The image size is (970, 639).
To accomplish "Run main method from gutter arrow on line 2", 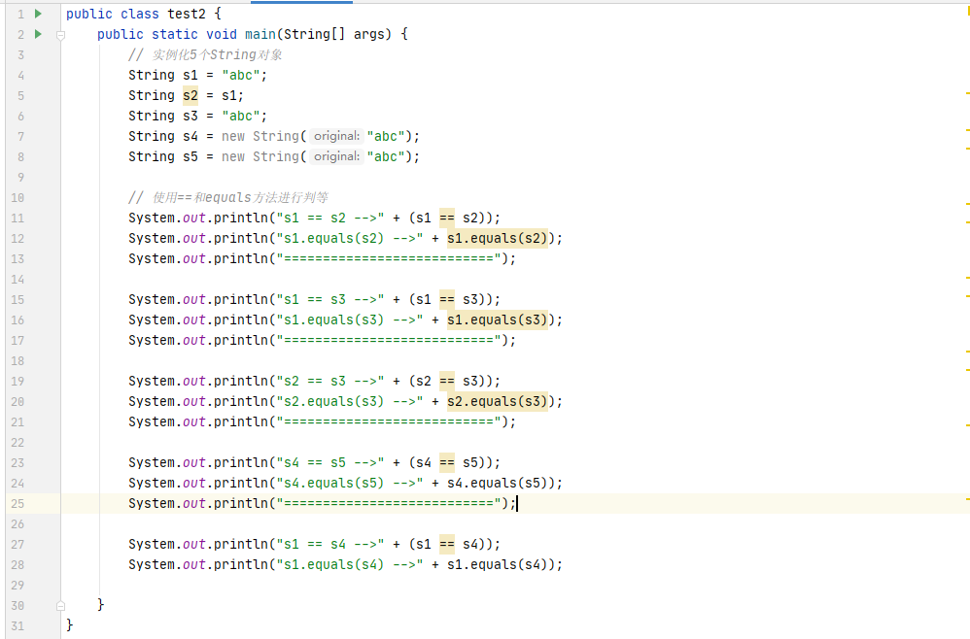I will coord(38,34).
